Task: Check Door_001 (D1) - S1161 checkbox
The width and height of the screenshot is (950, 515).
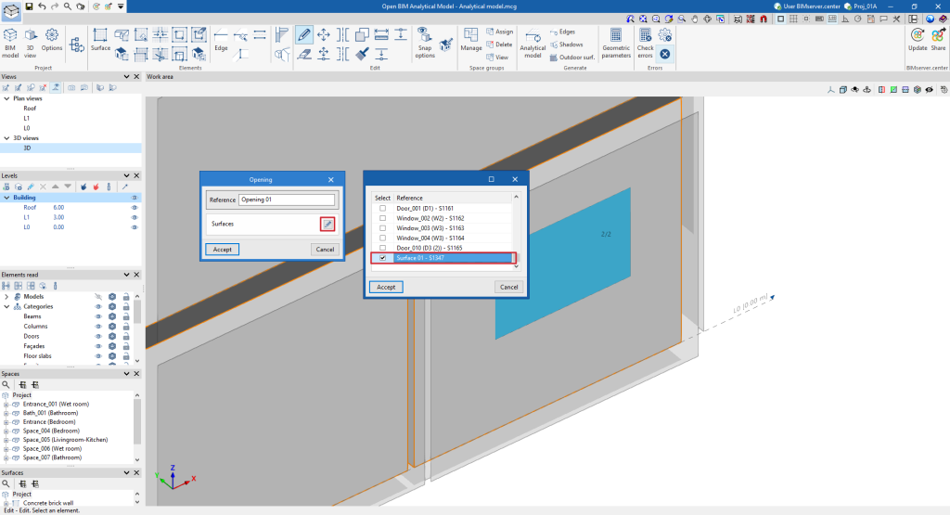Action: 382,208
